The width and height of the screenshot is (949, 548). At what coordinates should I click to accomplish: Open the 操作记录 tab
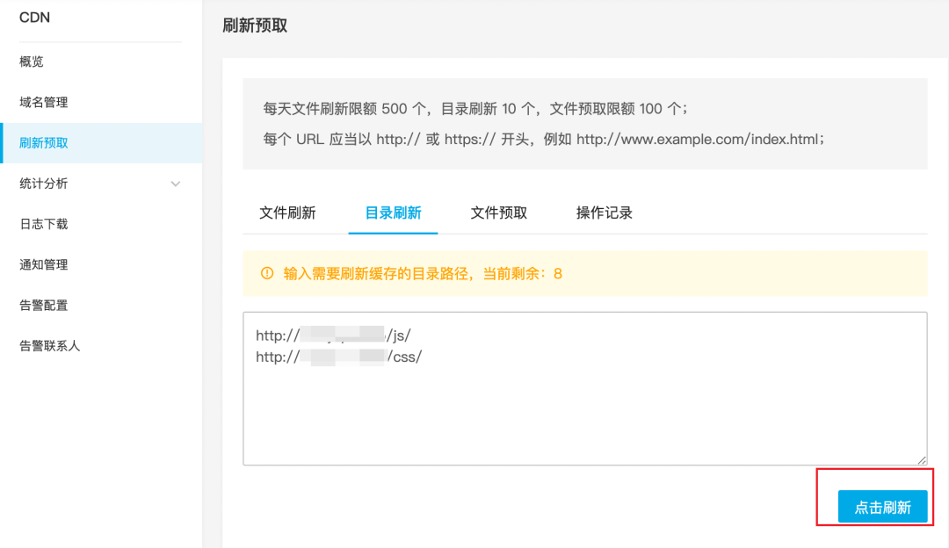click(604, 213)
